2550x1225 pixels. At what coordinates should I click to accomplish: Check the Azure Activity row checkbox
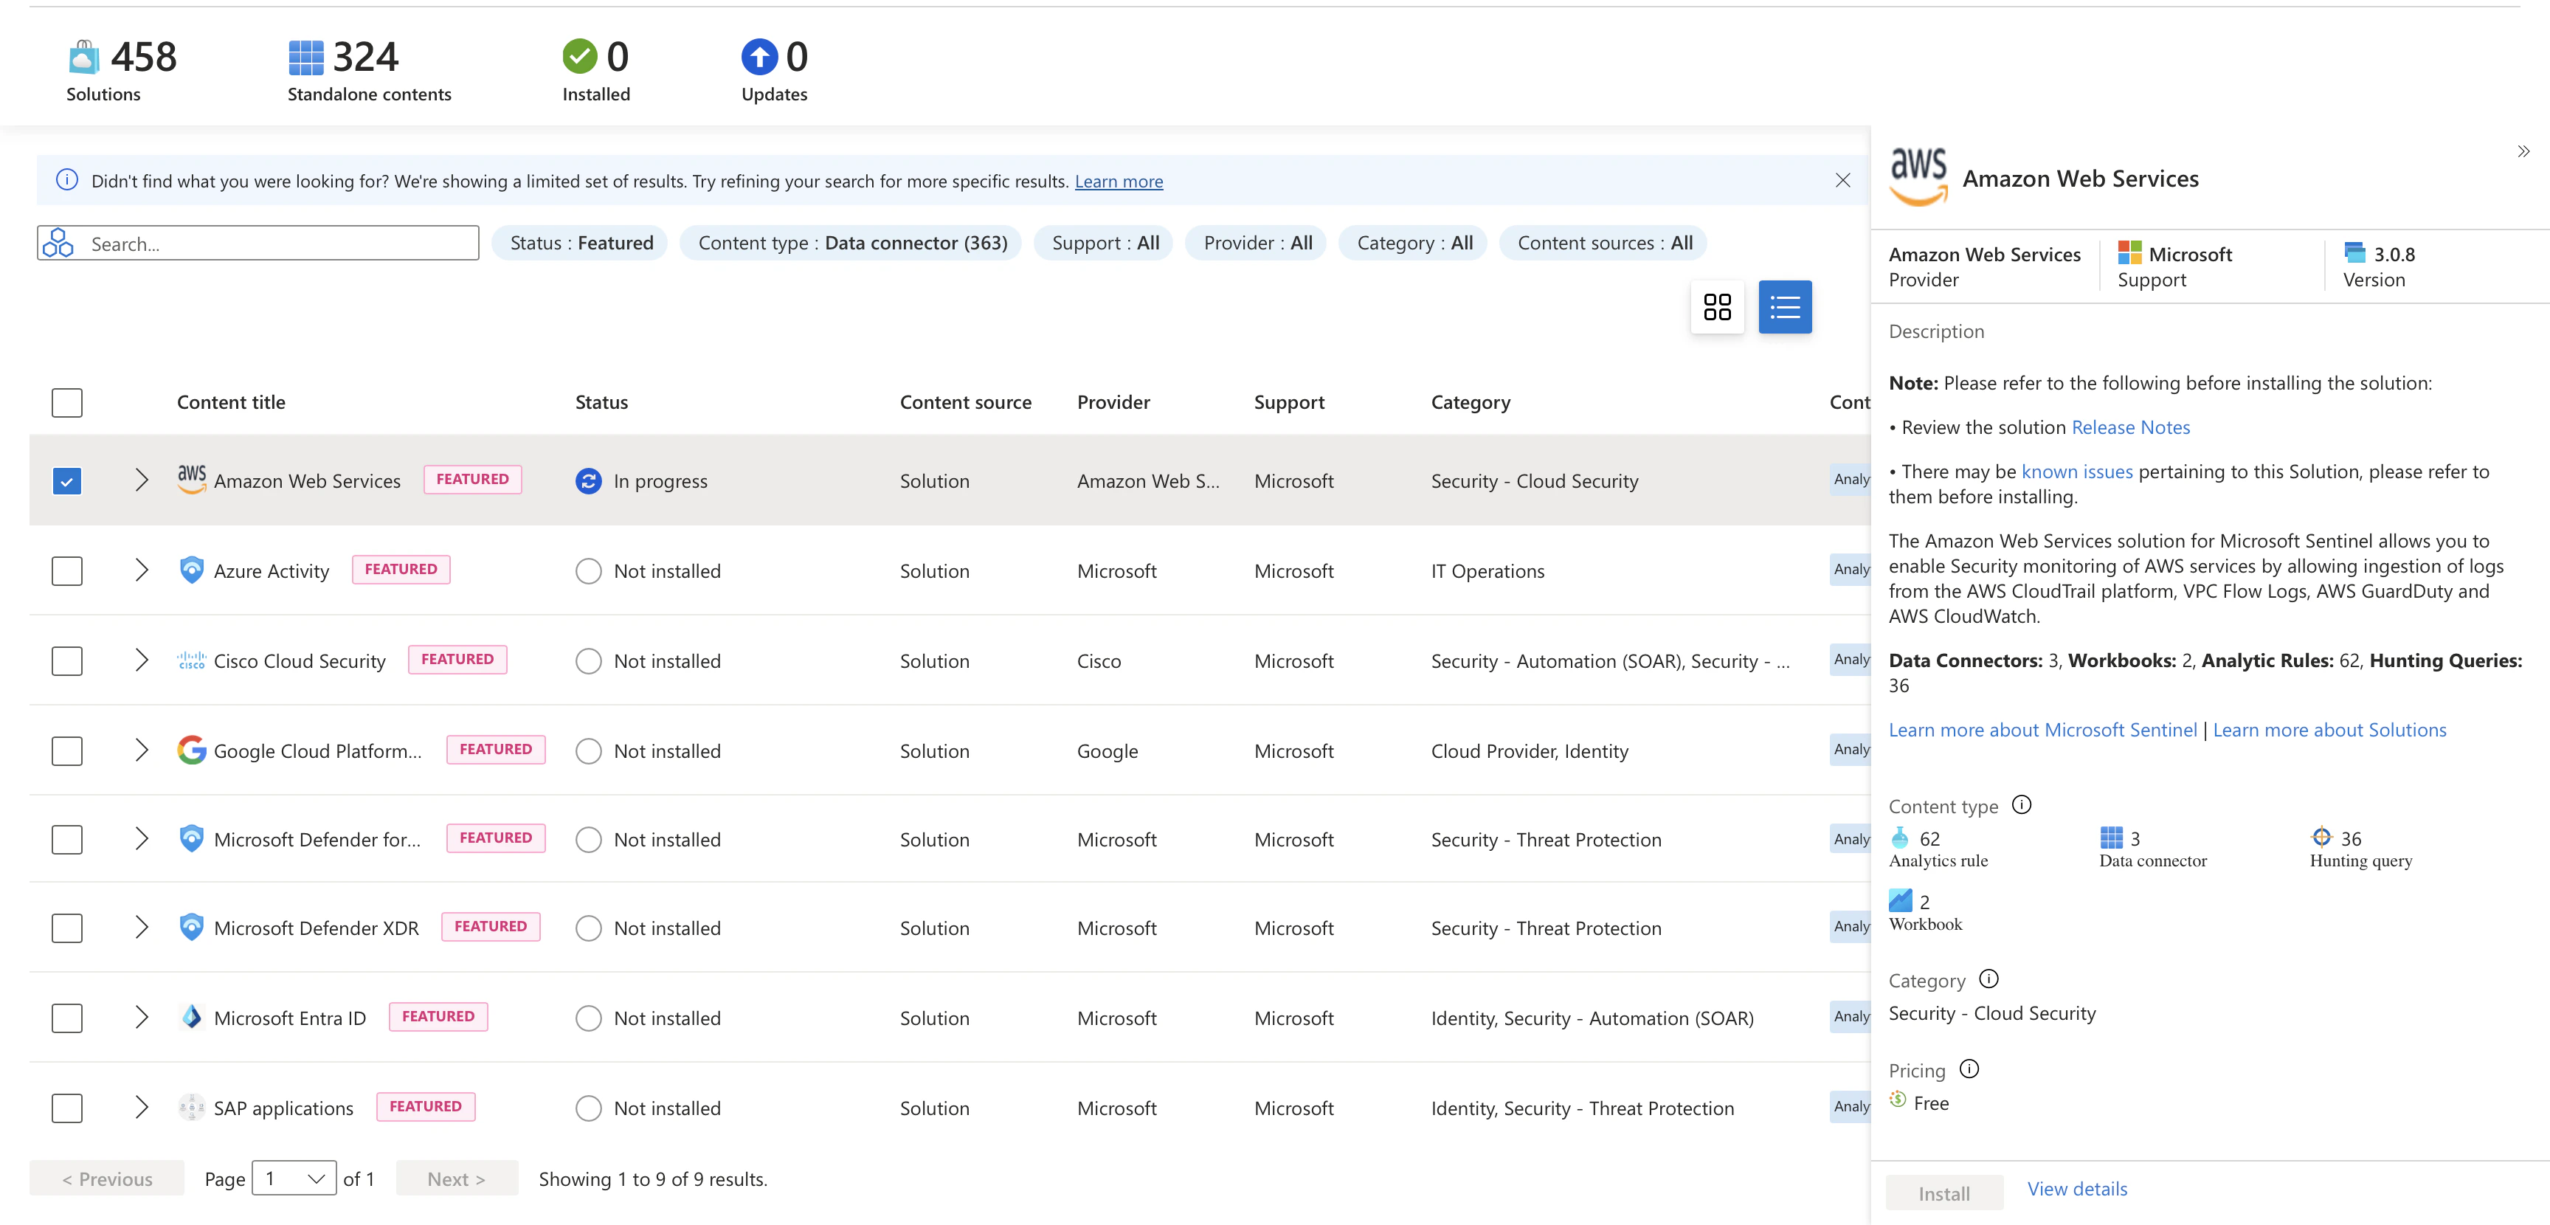[x=66, y=570]
